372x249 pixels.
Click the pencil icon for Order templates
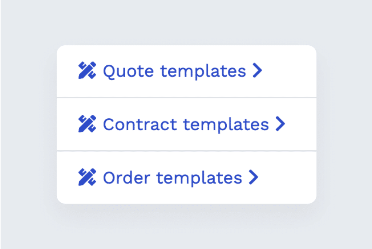(87, 177)
